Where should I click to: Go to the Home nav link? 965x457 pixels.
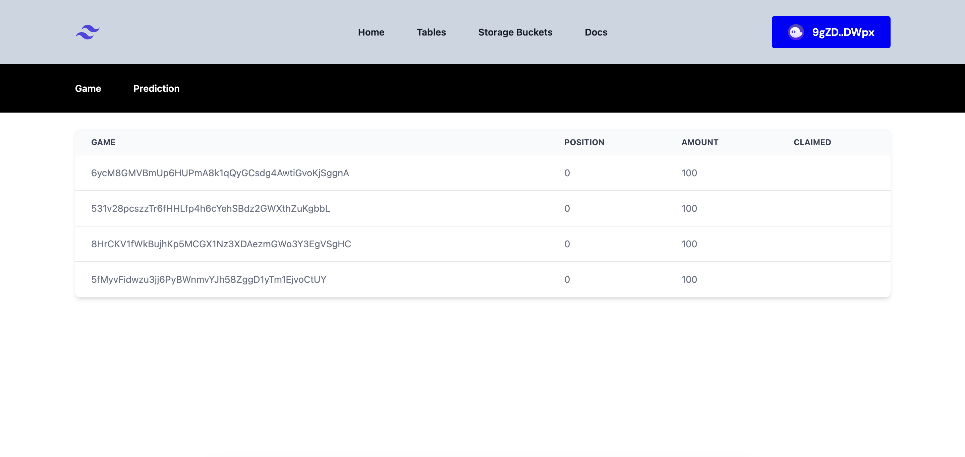point(371,32)
